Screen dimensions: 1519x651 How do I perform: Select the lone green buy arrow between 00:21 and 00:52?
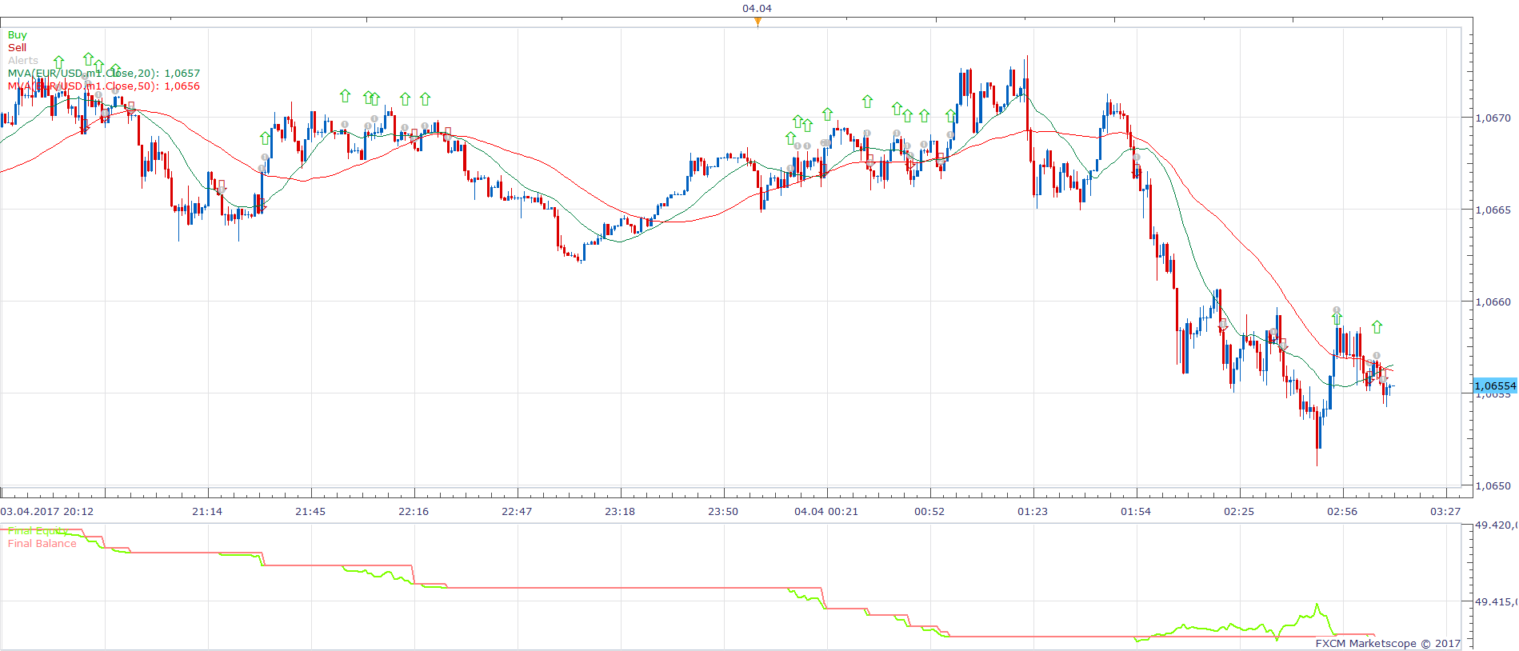pyautogui.click(x=867, y=102)
